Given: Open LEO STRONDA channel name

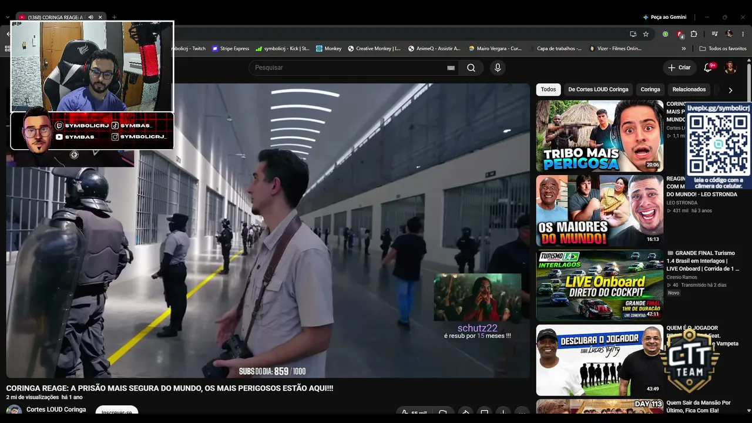Looking at the screenshot, I should click(x=681, y=203).
